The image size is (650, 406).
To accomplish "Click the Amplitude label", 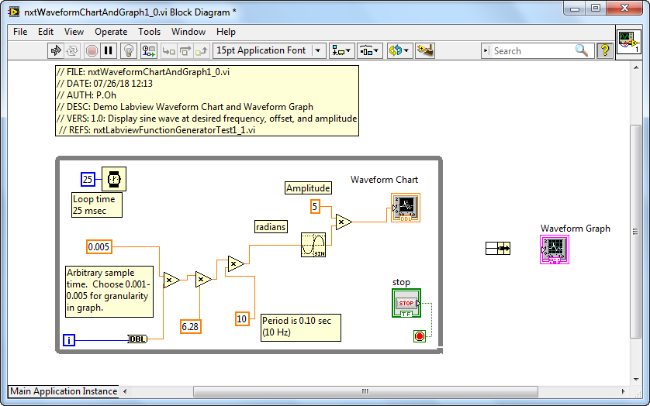I will [x=308, y=188].
